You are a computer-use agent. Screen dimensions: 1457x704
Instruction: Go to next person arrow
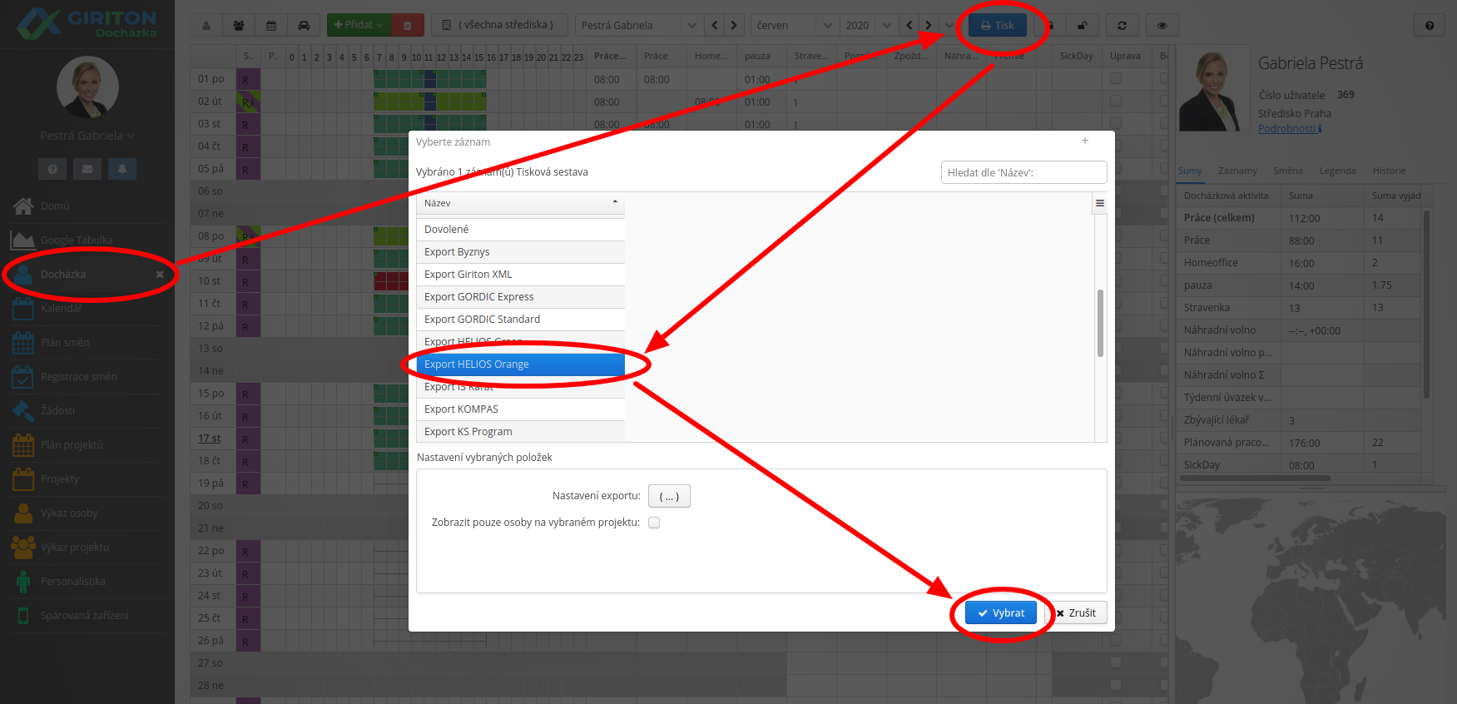click(x=734, y=26)
